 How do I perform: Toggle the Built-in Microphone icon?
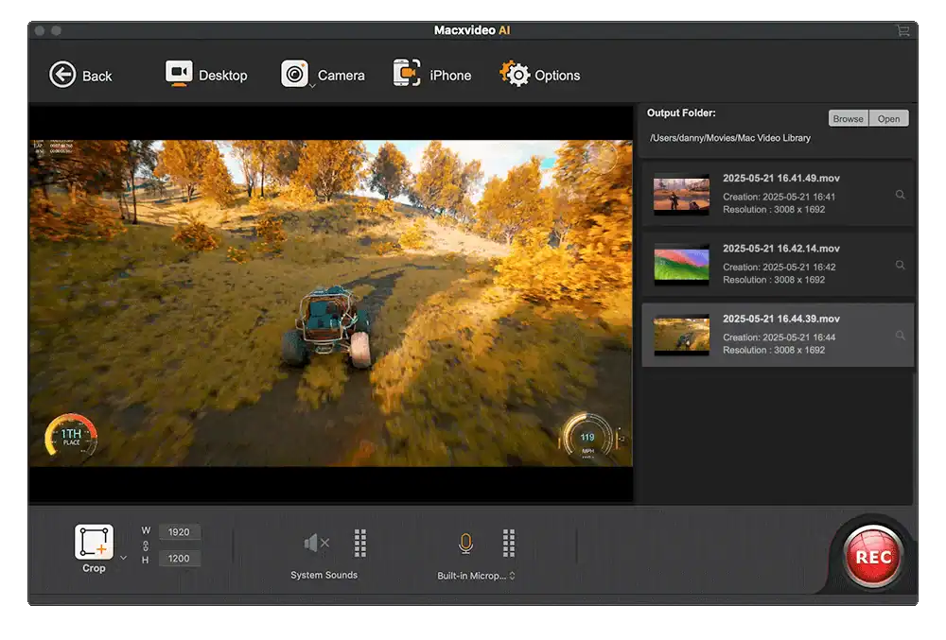[x=465, y=543]
